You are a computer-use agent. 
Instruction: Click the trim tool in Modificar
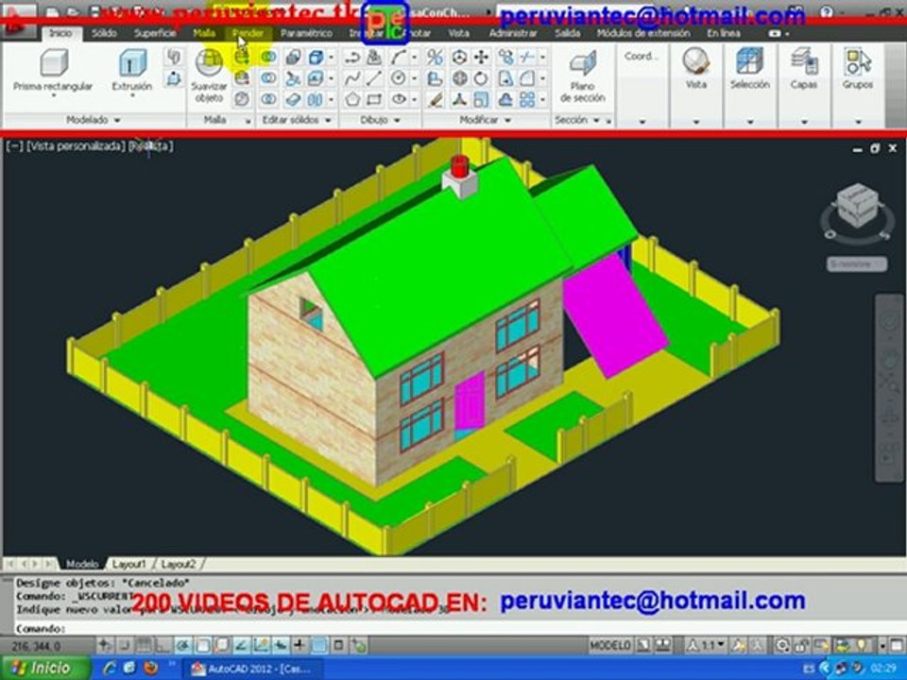coord(527,58)
